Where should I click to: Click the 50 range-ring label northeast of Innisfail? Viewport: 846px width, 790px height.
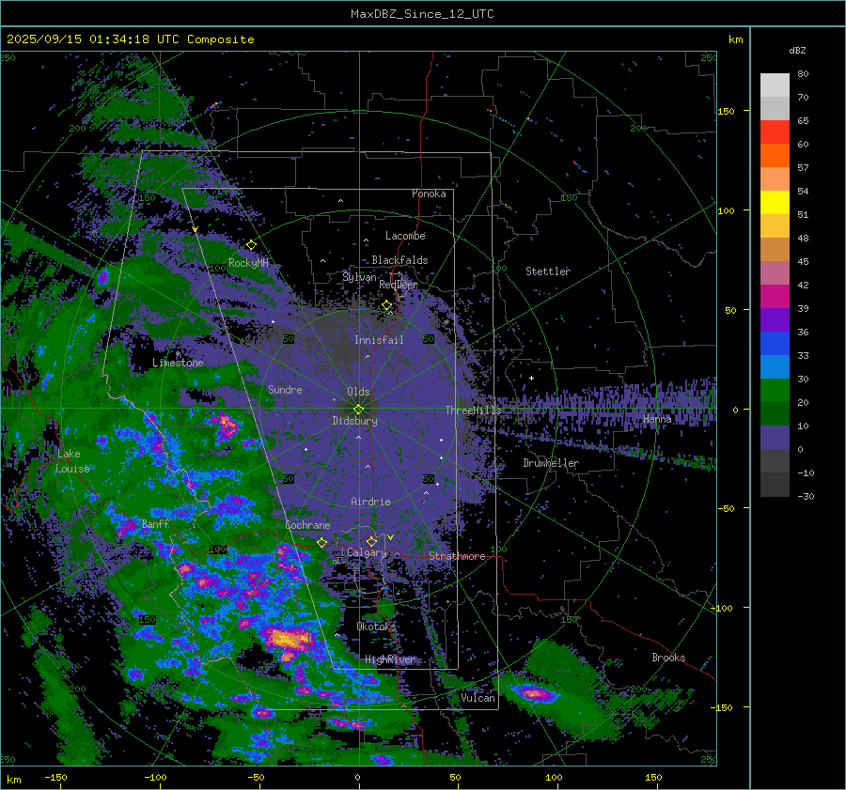(x=429, y=339)
